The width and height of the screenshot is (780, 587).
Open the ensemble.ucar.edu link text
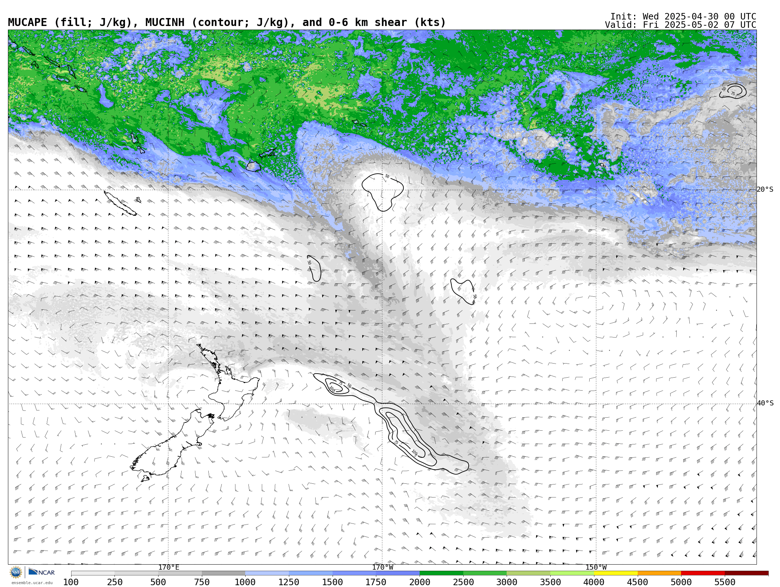pyautogui.click(x=32, y=583)
